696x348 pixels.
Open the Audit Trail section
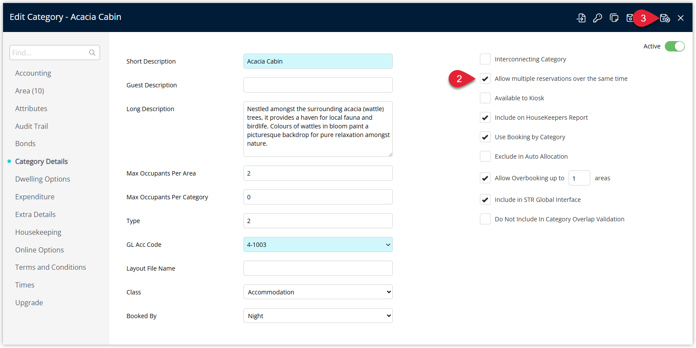click(32, 126)
